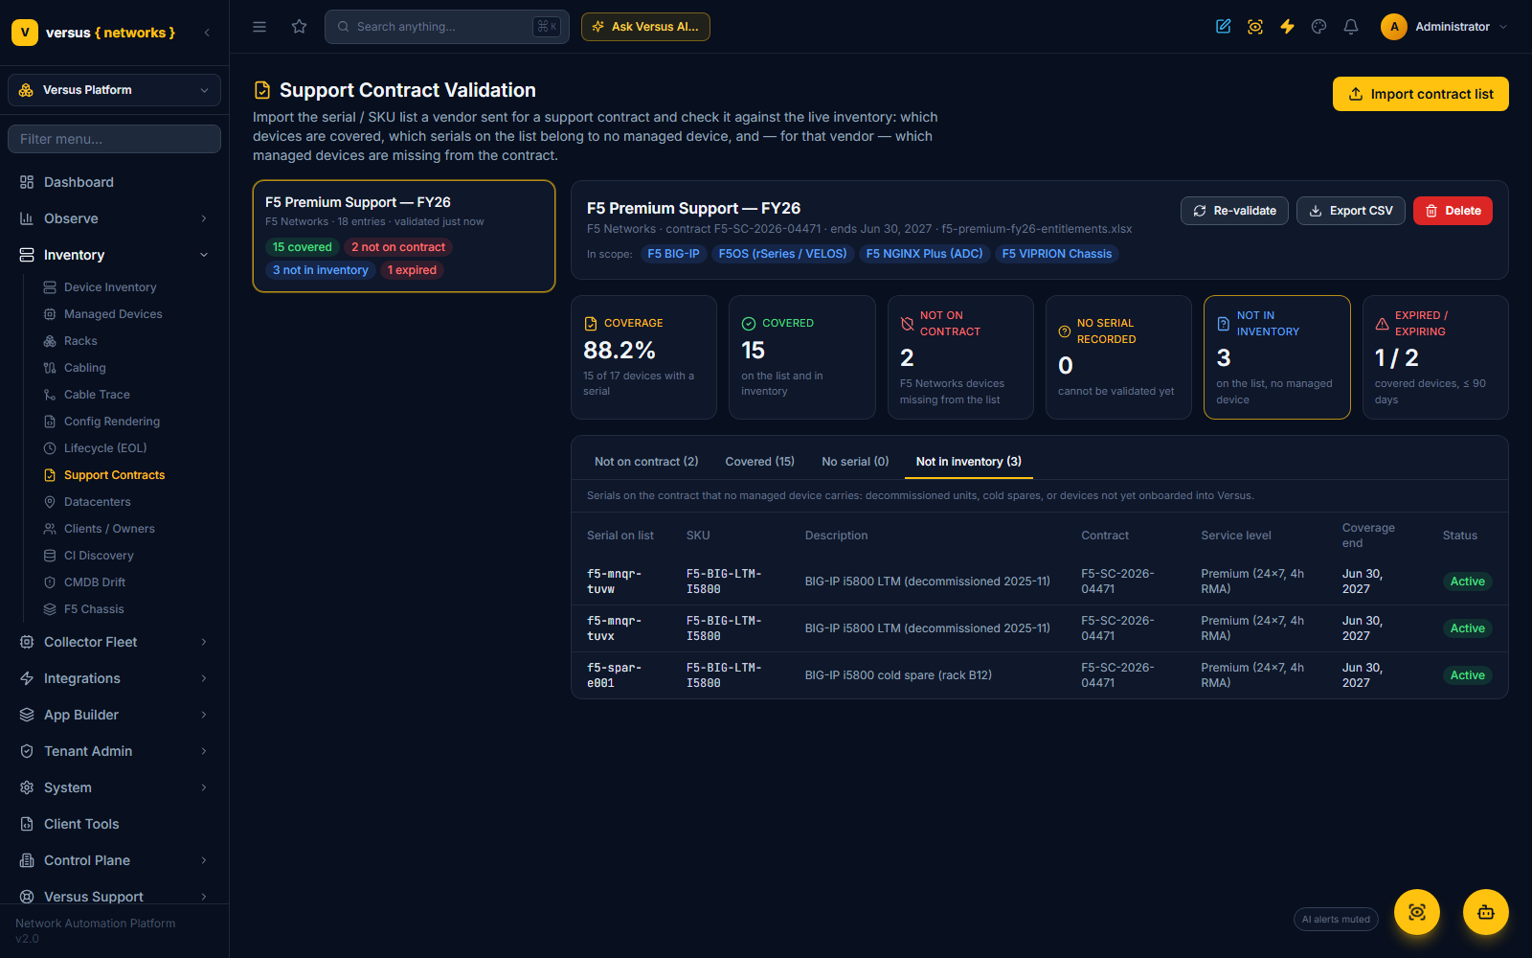Viewport: 1532px width, 958px height.
Task: Focus the Search anything field
Action: tap(447, 27)
